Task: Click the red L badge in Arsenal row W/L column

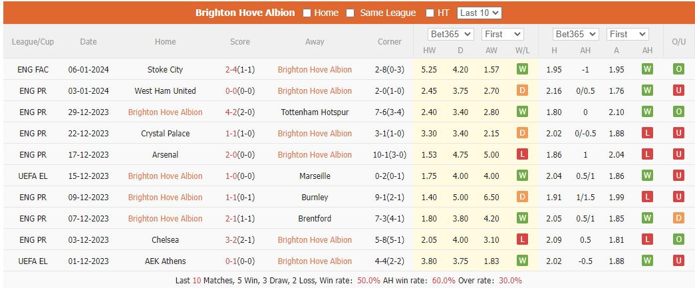Action: (x=522, y=154)
